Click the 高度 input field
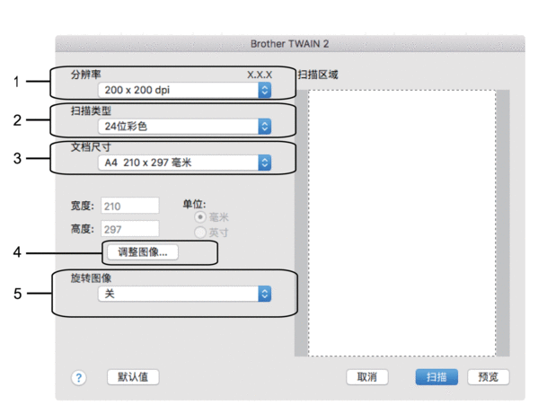The width and height of the screenshot is (547, 414). 132,229
